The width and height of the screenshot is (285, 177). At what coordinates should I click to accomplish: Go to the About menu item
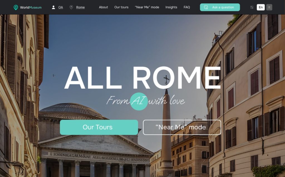point(104,7)
